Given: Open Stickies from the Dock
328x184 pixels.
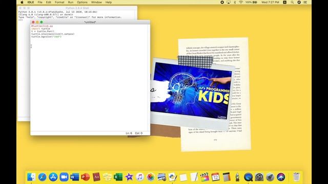Looking at the screenshot, I should point(107,177).
